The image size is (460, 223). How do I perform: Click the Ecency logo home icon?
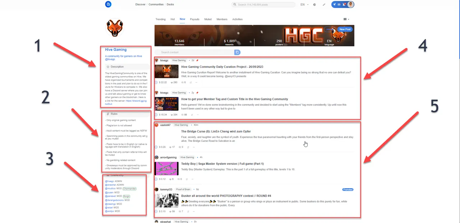[x=108, y=4]
